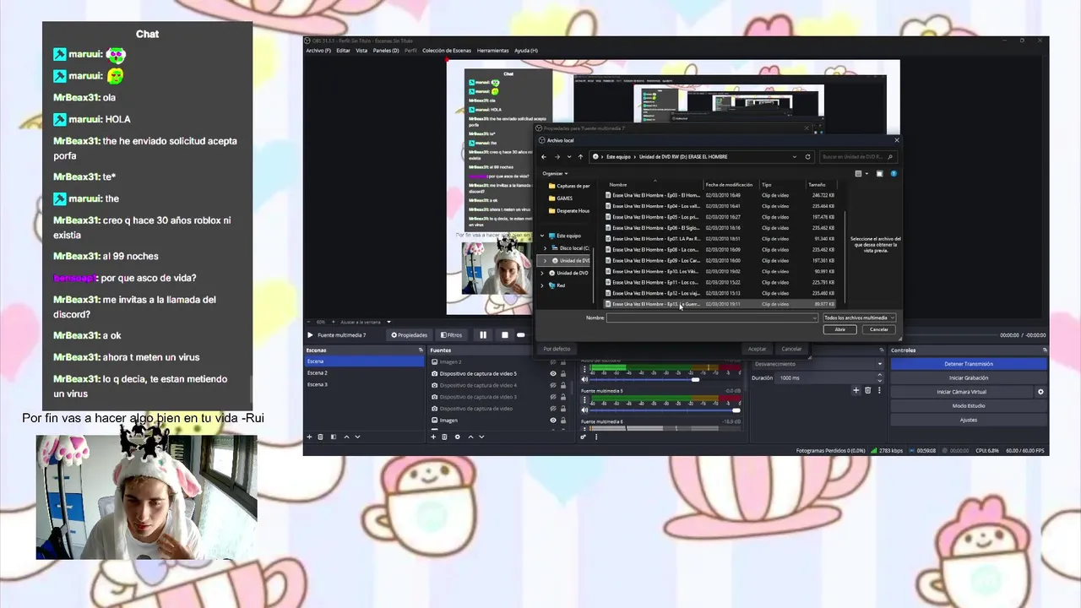Open source properties gear icon in the Fuentes toolbar

(x=458, y=437)
